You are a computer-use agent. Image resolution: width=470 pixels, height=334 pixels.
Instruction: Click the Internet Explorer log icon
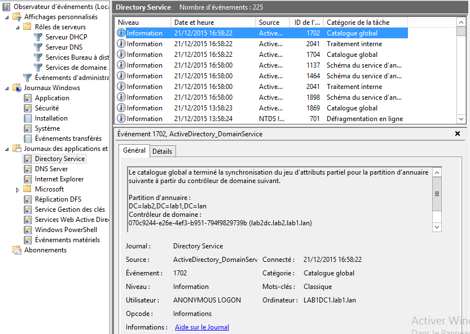[x=28, y=179]
